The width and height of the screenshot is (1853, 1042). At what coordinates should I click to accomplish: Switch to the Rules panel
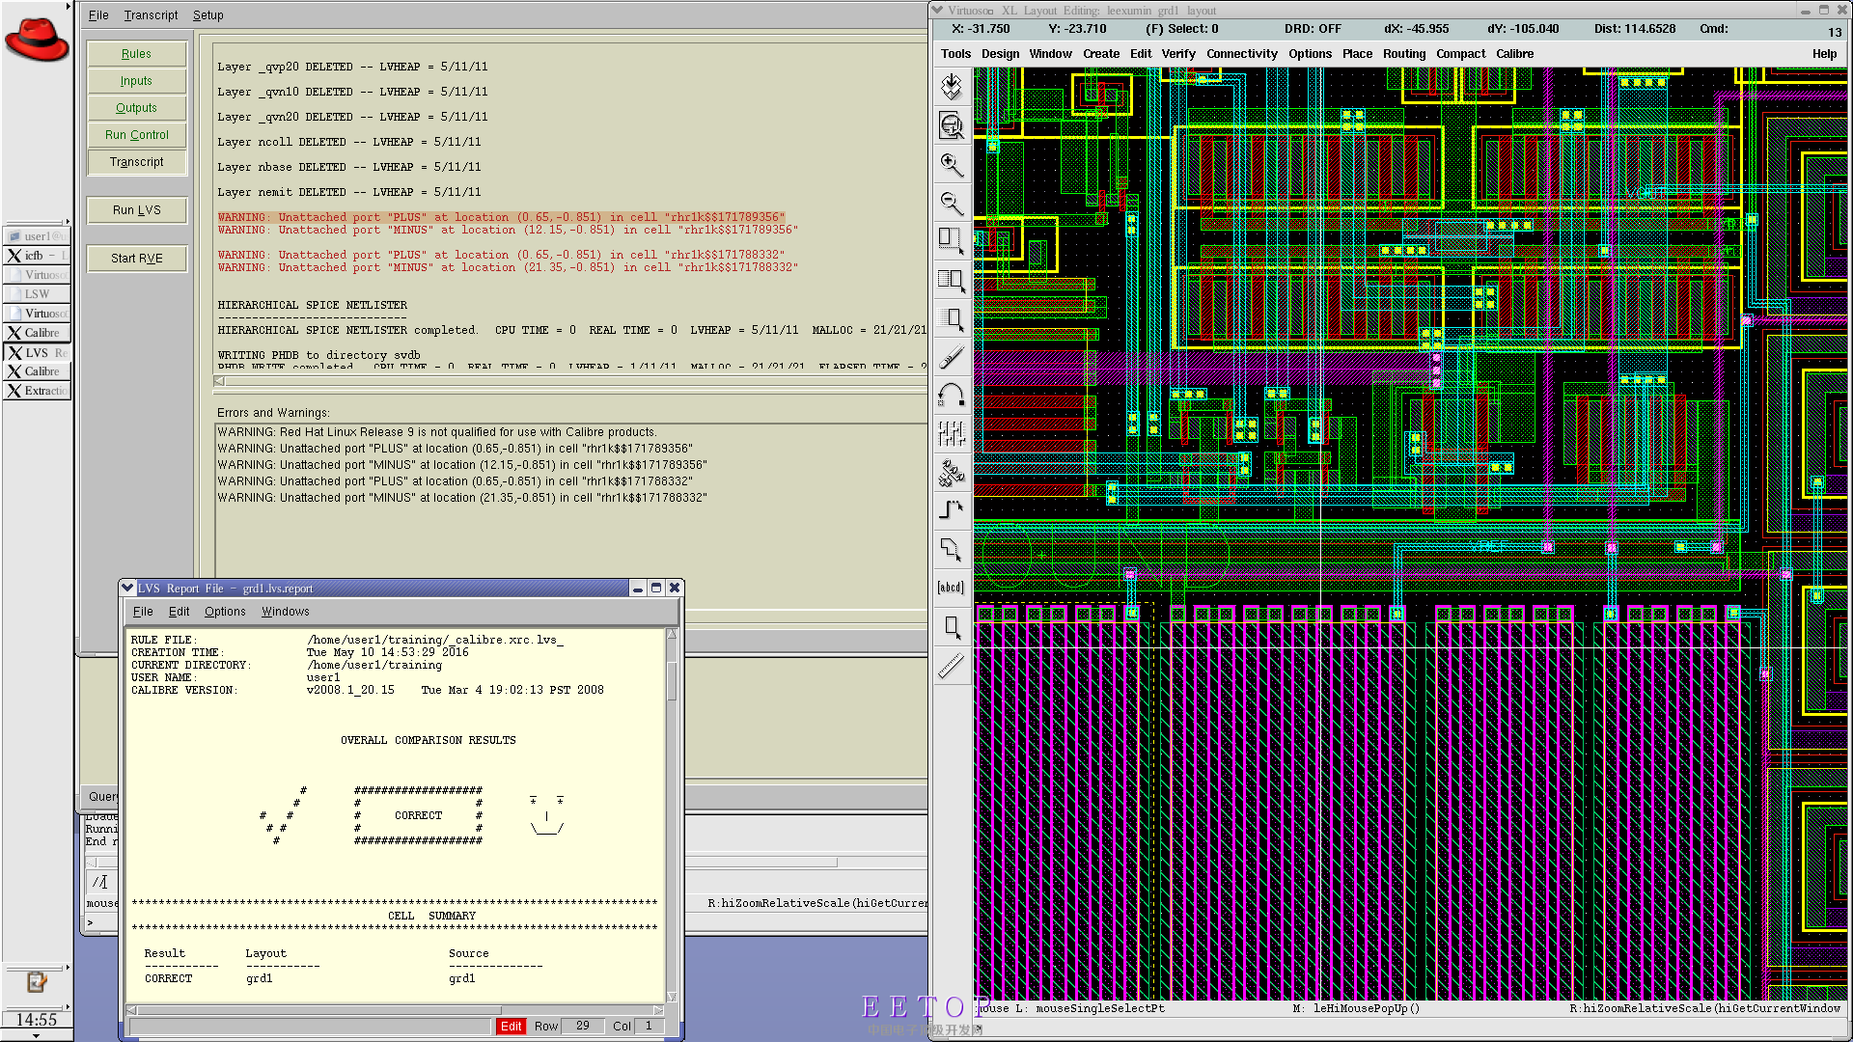coord(136,54)
